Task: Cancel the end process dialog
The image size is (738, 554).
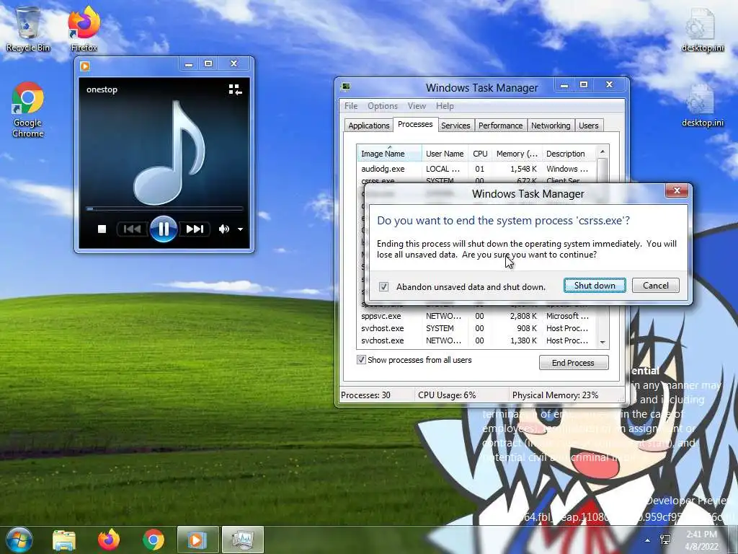Action: (x=655, y=286)
